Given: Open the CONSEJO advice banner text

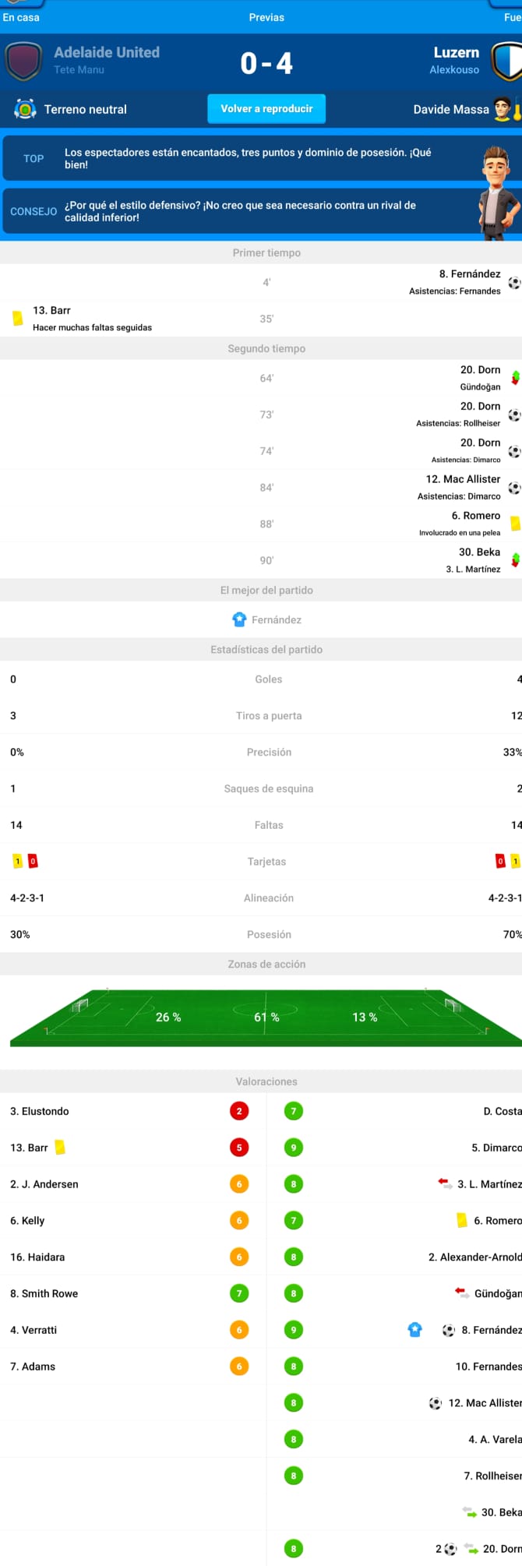Looking at the screenshot, I should (240, 211).
